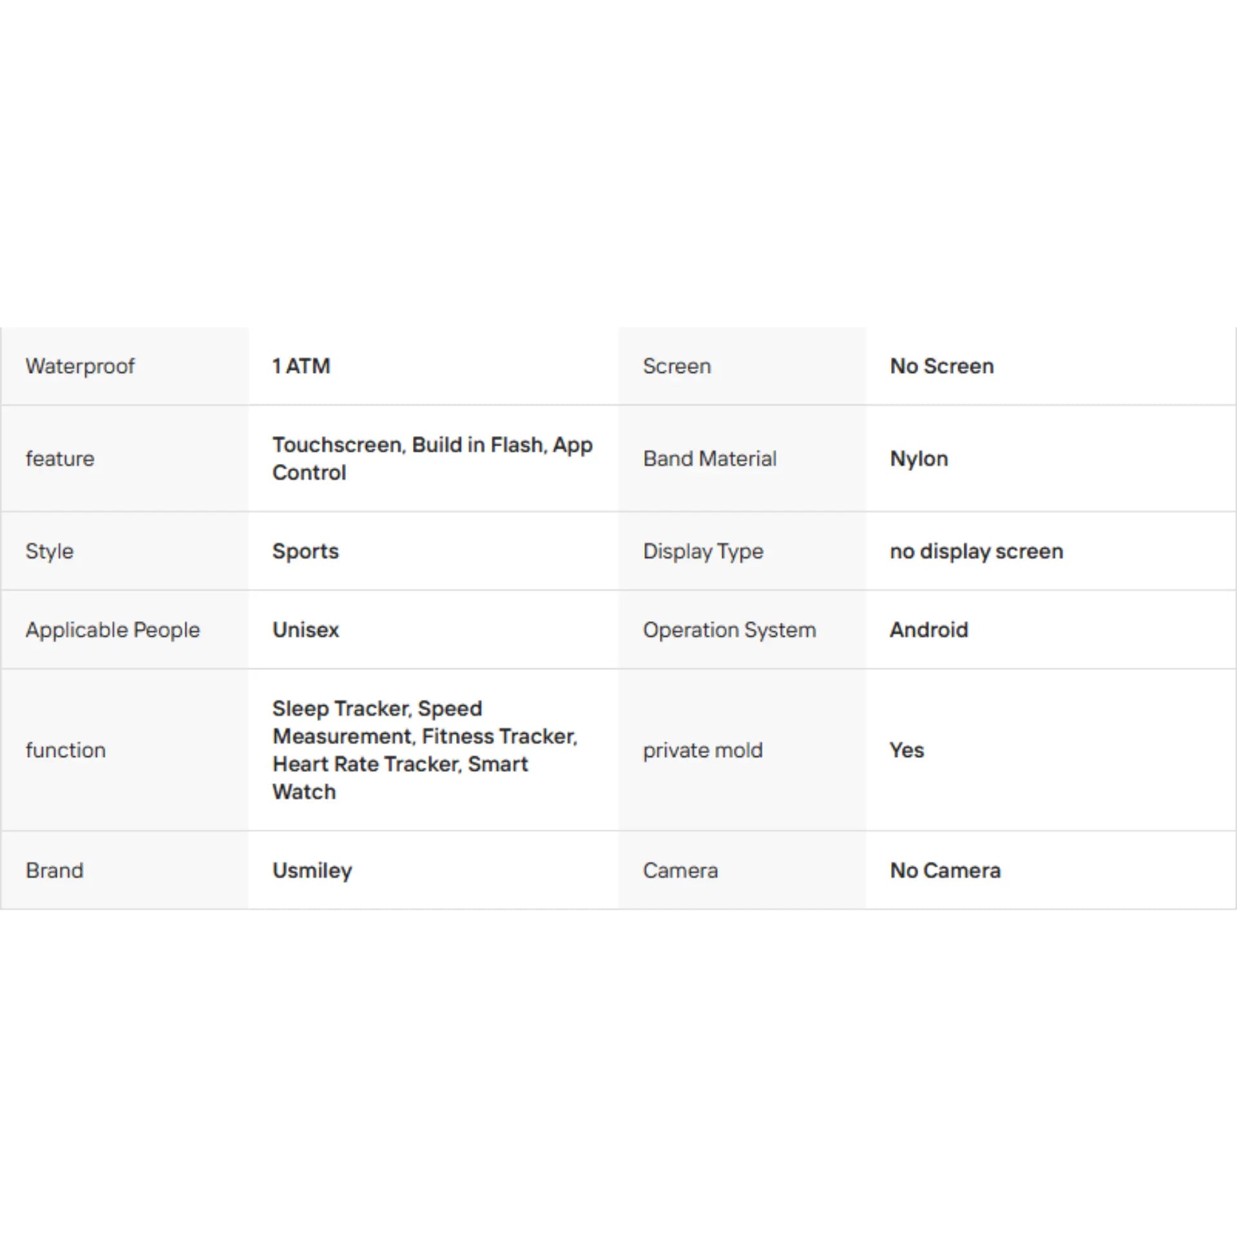Select the No Camera value
This screenshot has height=1237, width=1237.
pos(945,870)
